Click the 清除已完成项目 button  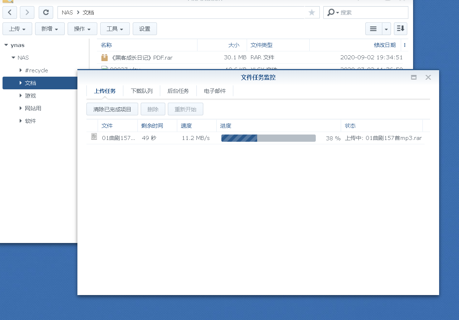pos(112,109)
